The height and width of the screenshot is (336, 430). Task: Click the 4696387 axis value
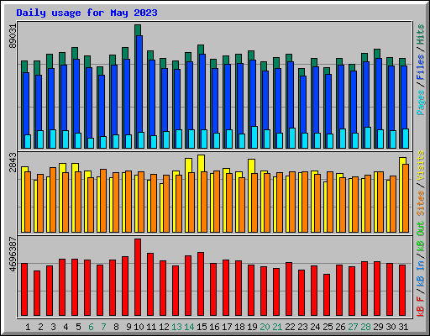click(13, 255)
